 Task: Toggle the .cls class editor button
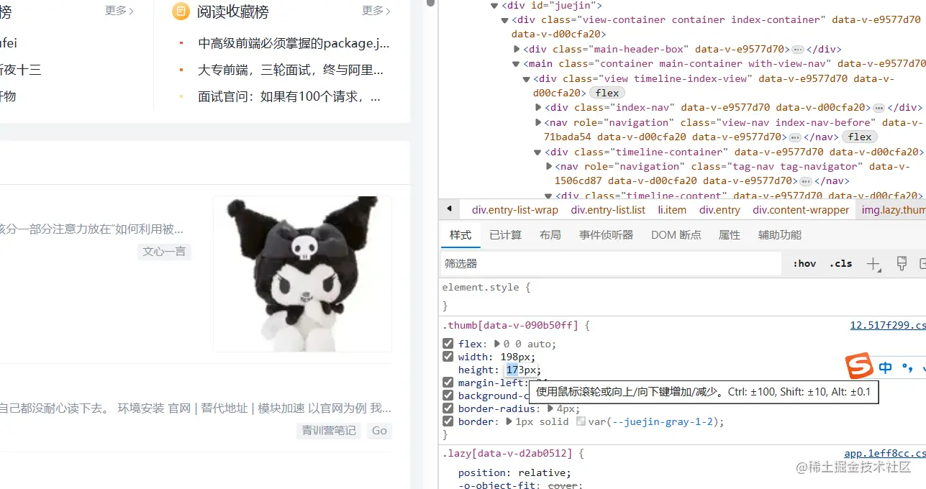pyautogui.click(x=840, y=263)
